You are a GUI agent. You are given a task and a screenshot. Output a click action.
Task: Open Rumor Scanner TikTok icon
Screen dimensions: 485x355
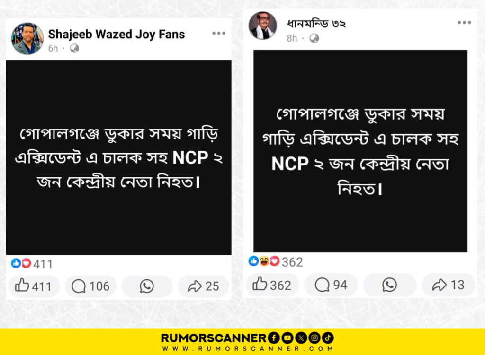(328, 338)
